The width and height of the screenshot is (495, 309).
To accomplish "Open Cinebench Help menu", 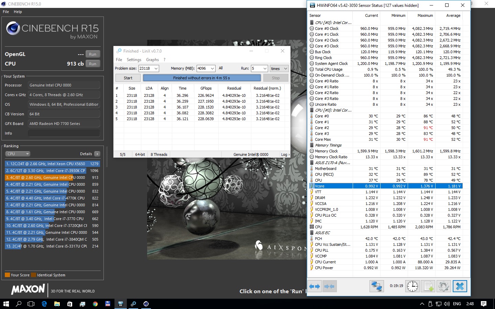I will pos(18,12).
